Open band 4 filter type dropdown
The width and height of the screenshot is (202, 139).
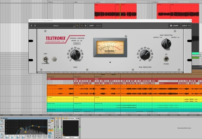[x=23, y=136]
